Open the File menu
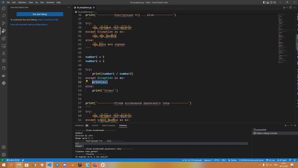Screen dimensions: 298x168 (x=8, y=2)
